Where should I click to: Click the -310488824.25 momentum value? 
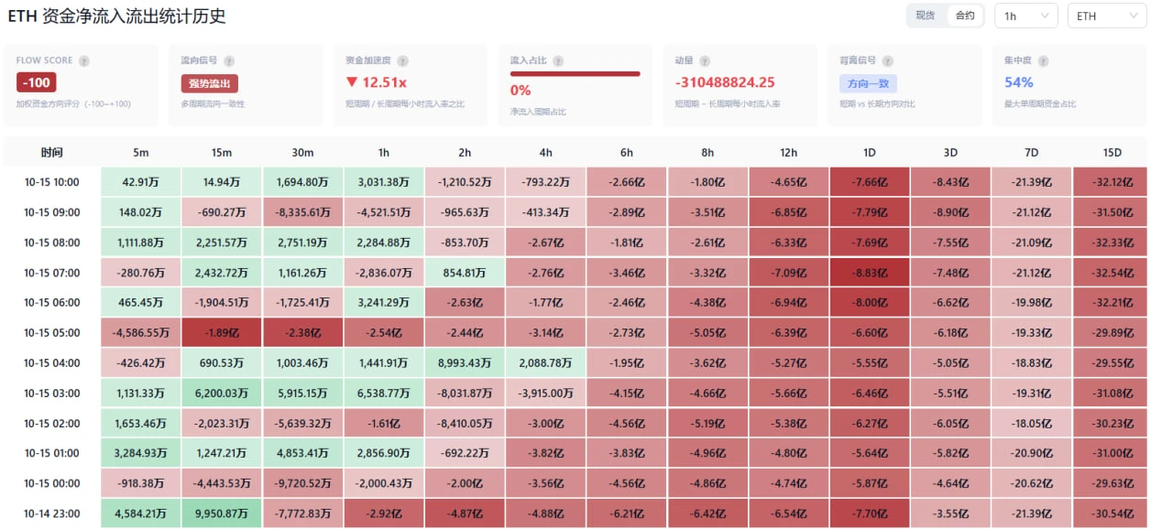(725, 82)
